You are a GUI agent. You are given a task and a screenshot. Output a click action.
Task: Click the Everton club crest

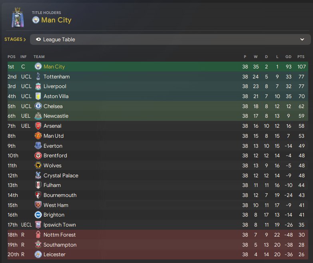pyautogui.click(x=38, y=146)
